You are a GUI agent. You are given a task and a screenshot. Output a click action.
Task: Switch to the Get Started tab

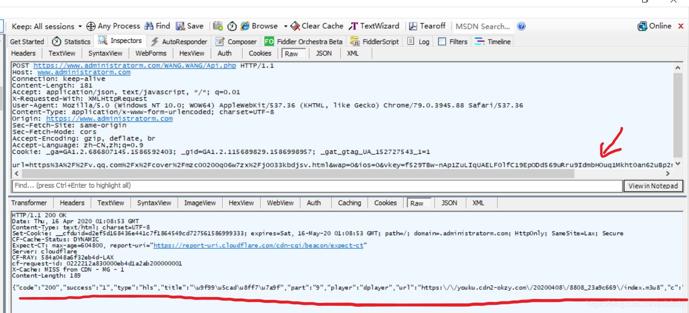click(27, 41)
